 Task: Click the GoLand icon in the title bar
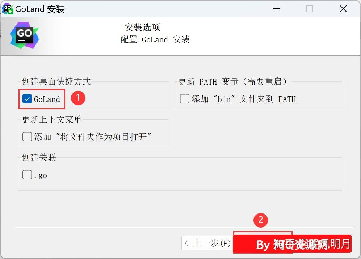coord(7,9)
